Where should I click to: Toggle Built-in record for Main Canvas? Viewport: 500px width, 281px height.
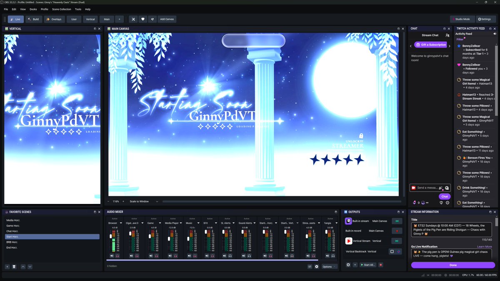[x=397, y=231]
